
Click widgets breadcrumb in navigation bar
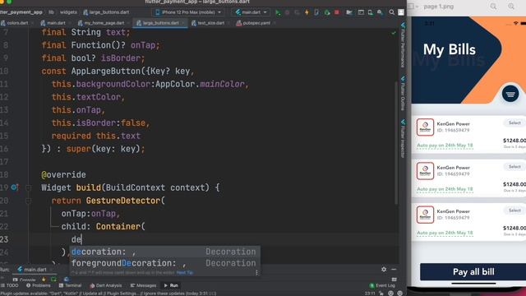pyautogui.click(x=68, y=12)
